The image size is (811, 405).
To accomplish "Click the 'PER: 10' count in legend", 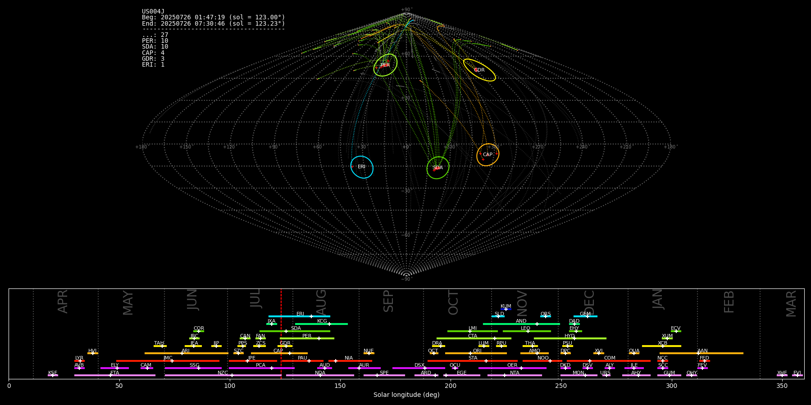I will (155, 41).
